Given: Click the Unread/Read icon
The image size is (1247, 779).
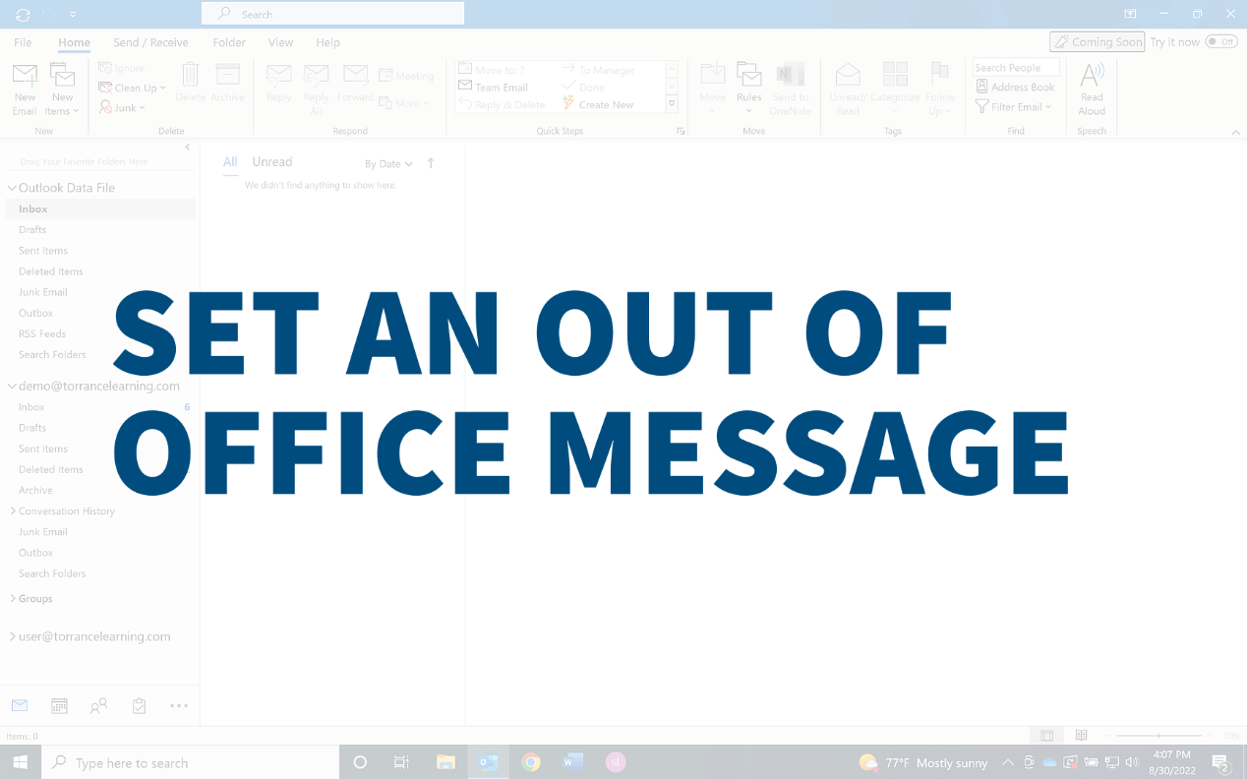Looking at the screenshot, I should tap(848, 75).
